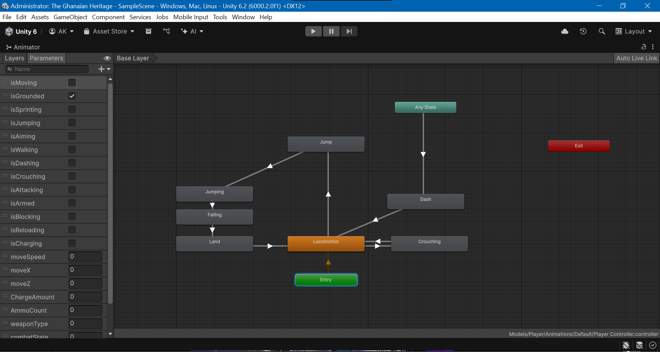Open the AI sparkle dropdown
660x352 pixels.
[192, 31]
